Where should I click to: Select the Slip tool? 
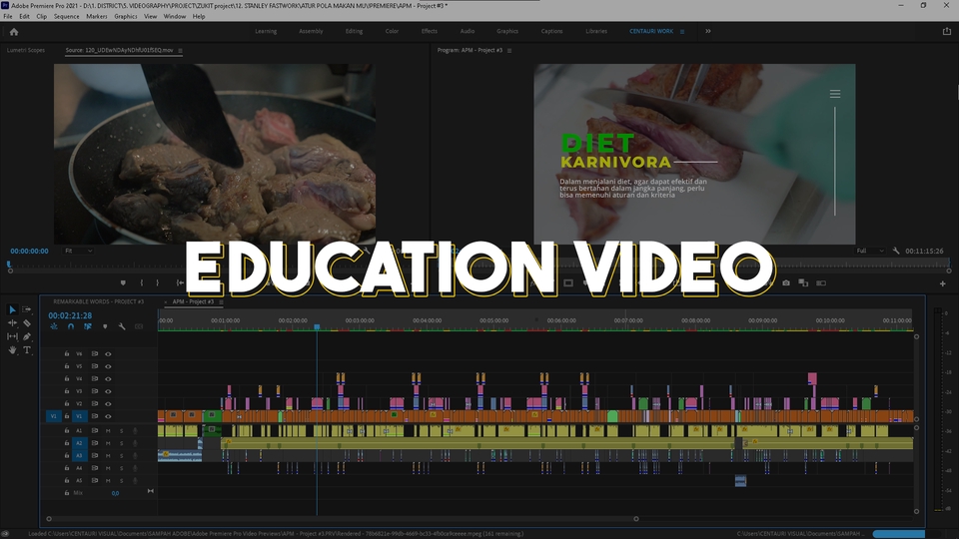click(12, 336)
